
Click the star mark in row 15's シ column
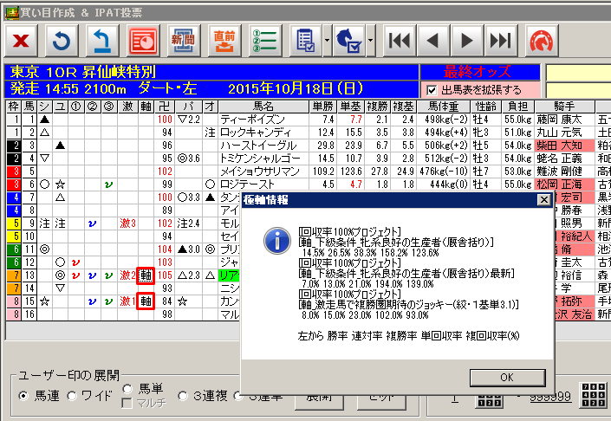[45, 301]
